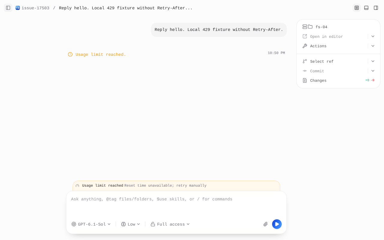Viewport: 384px width, 240px height.
Task: Click the orange Usage limit reached message text
Action: [x=101, y=55]
